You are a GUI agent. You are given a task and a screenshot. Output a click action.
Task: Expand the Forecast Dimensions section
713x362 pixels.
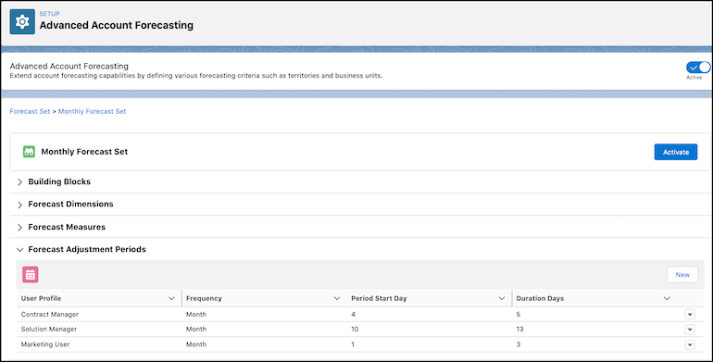(20, 205)
